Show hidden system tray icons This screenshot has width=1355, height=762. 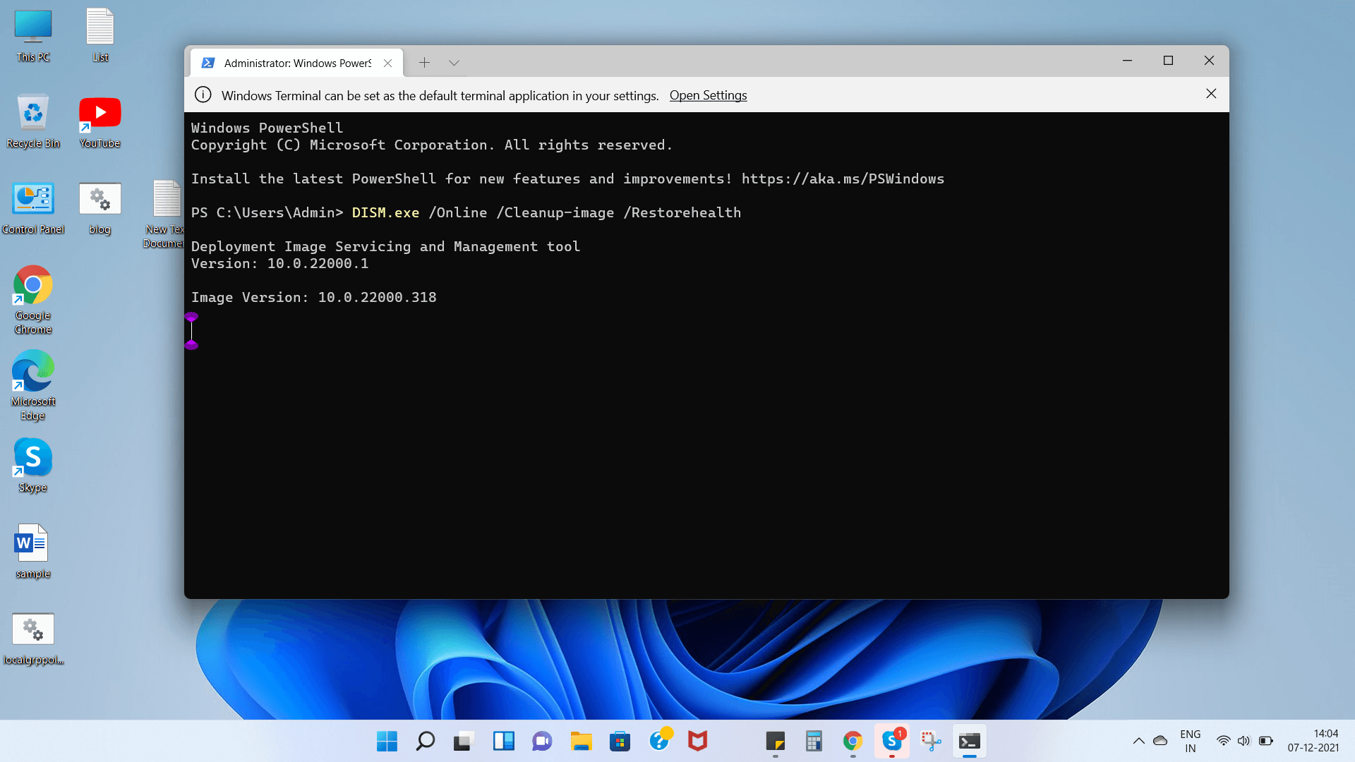[x=1138, y=741]
